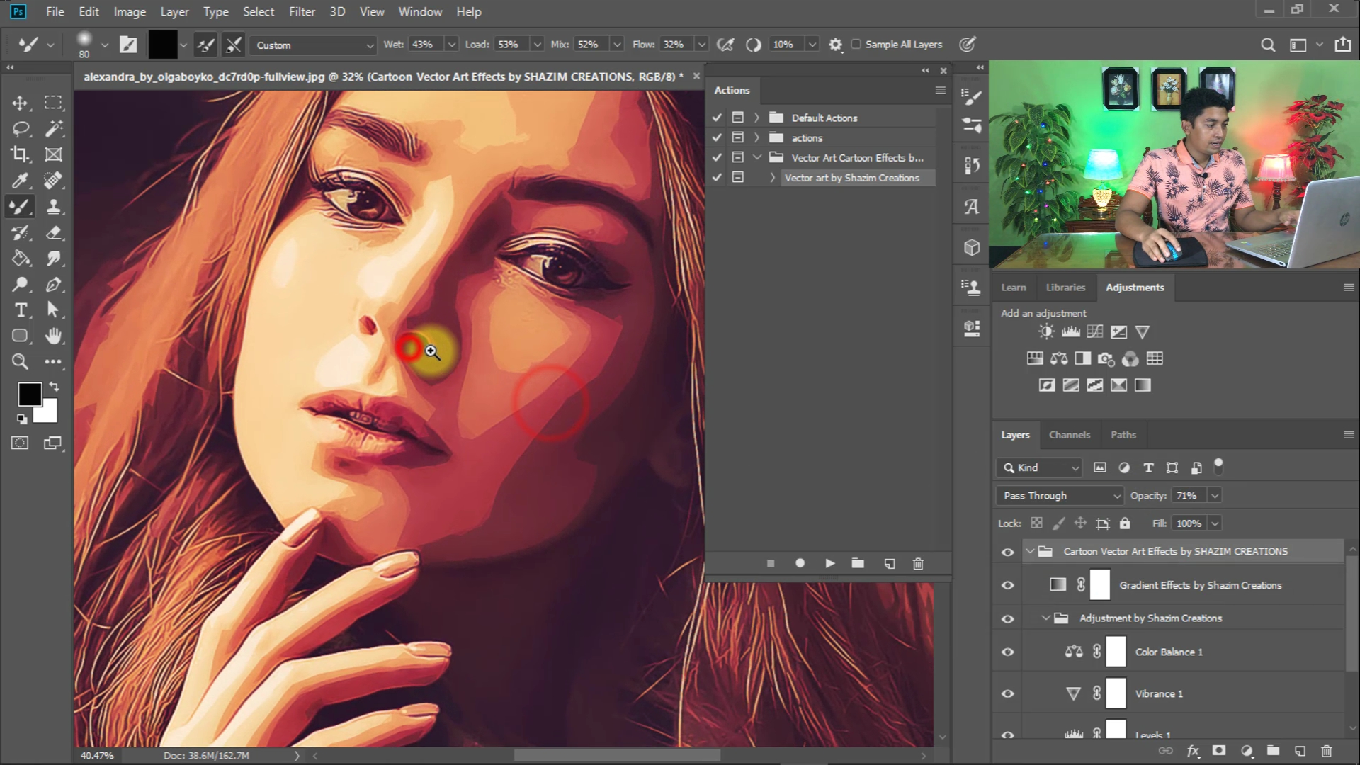Image resolution: width=1360 pixels, height=765 pixels.
Task: Select the Horizontal Type tool
Action: point(20,310)
